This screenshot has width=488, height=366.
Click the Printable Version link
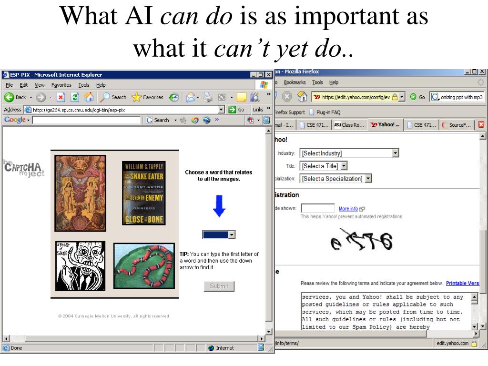(462, 283)
